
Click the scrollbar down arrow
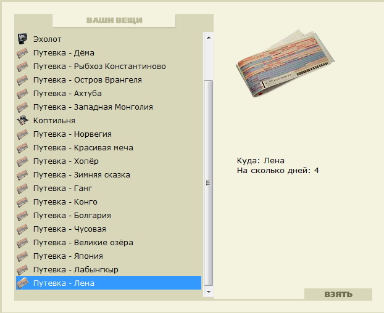(x=209, y=291)
